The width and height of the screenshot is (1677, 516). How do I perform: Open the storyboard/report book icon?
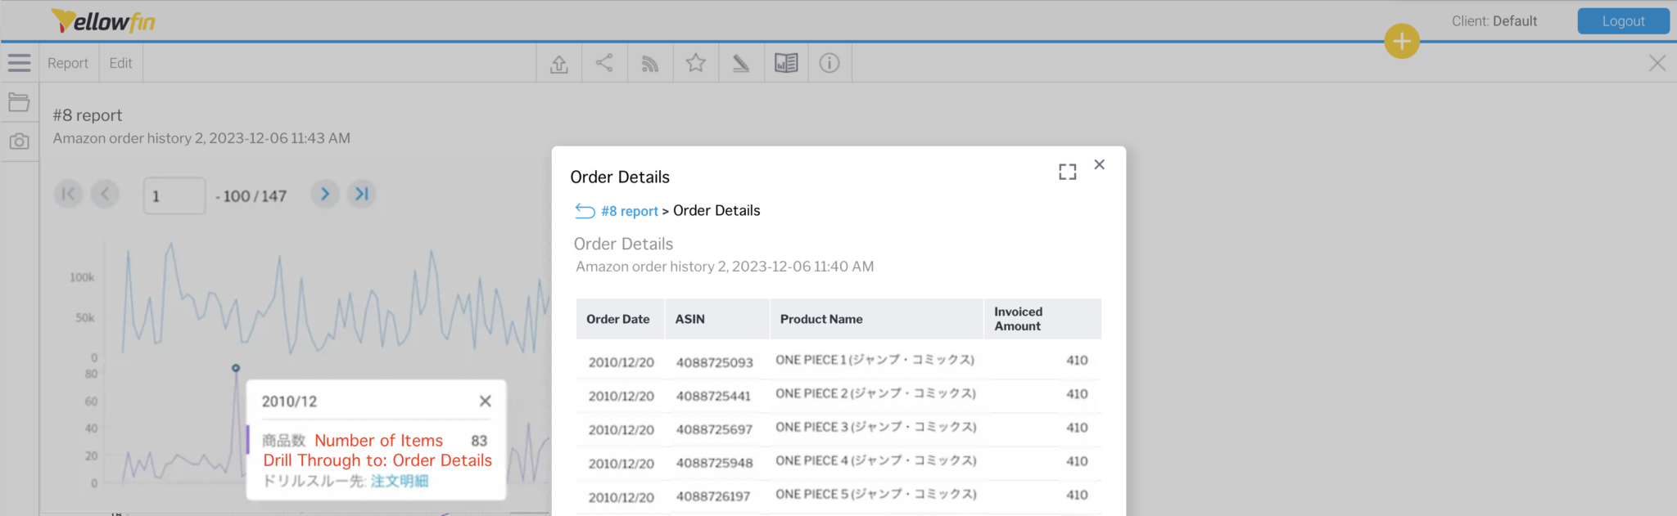(786, 63)
